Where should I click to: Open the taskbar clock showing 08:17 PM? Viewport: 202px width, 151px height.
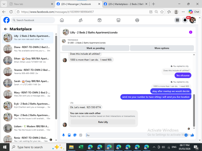coord(185,147)
